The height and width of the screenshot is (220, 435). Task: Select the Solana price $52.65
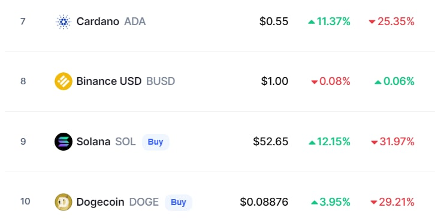click(x=270, y=142)
